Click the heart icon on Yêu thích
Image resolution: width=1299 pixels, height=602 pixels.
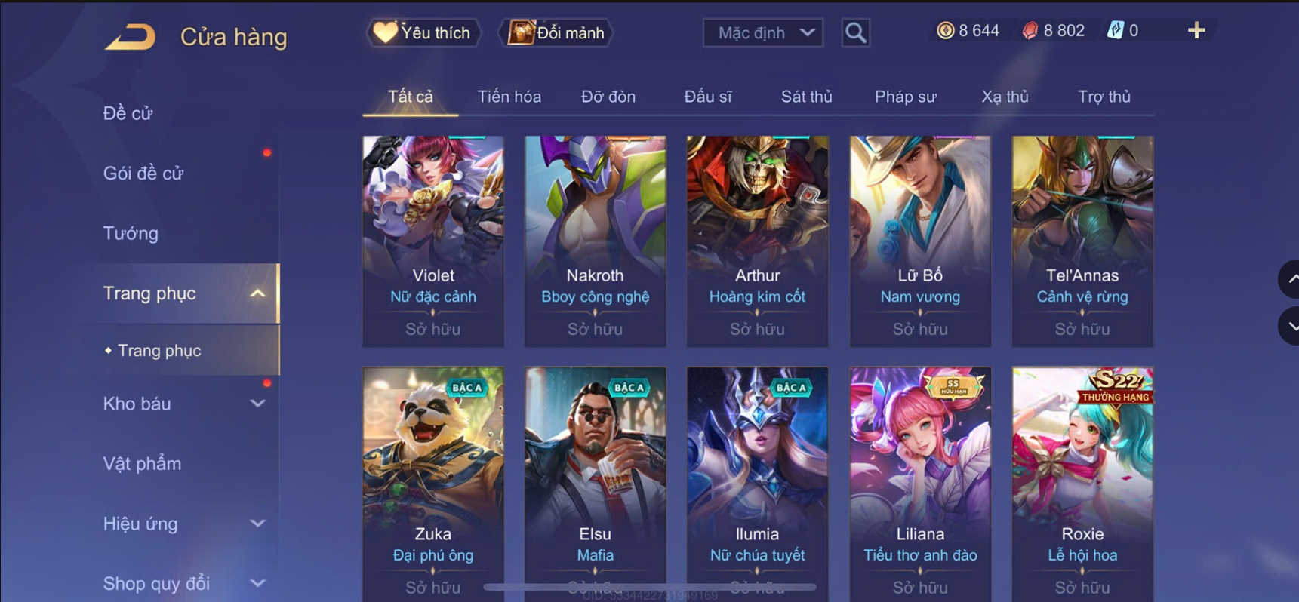click(385, 32)
